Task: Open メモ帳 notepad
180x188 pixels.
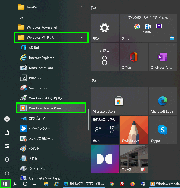Action: 51,159
